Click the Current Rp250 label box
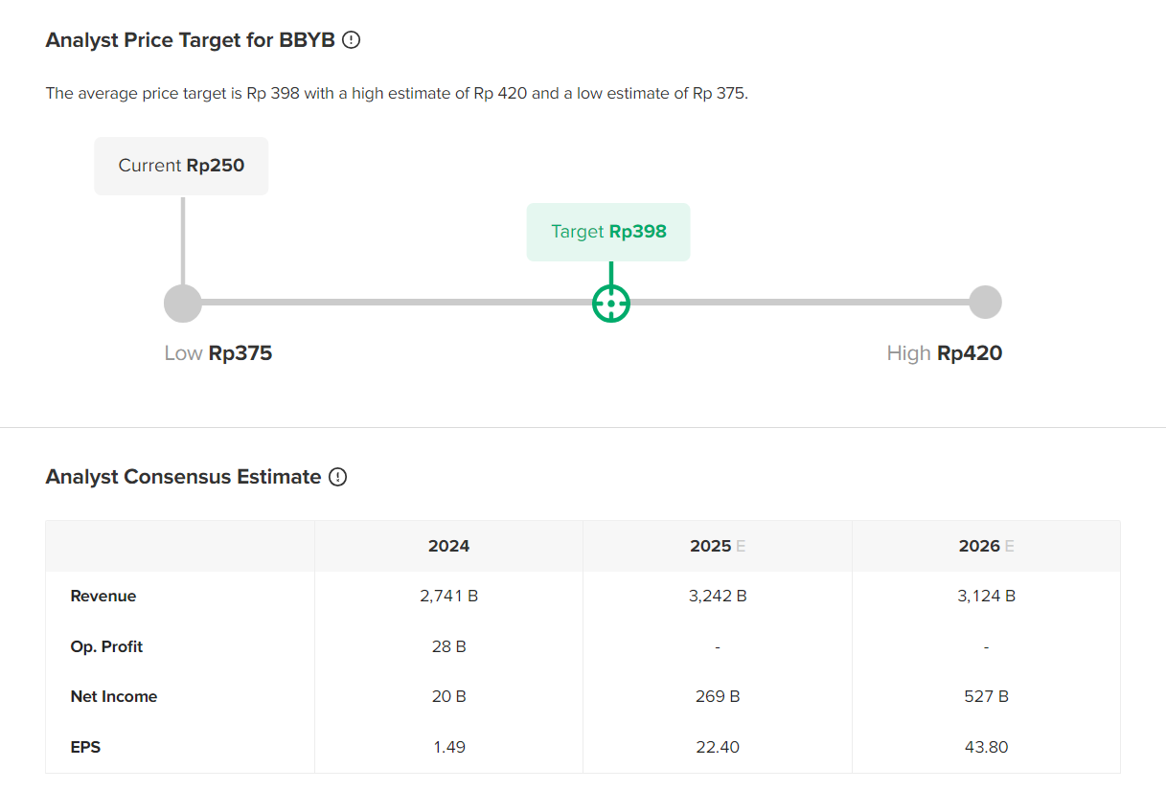The image size is (1166, 790). [181, 166]
